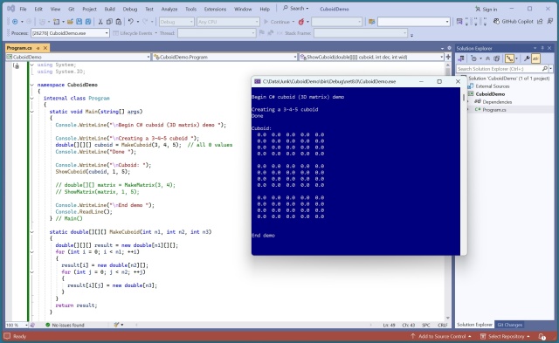Collapse the namespace CuboidDemo code region
This screenshot has height=343, width=559.
tap(32, 85)
